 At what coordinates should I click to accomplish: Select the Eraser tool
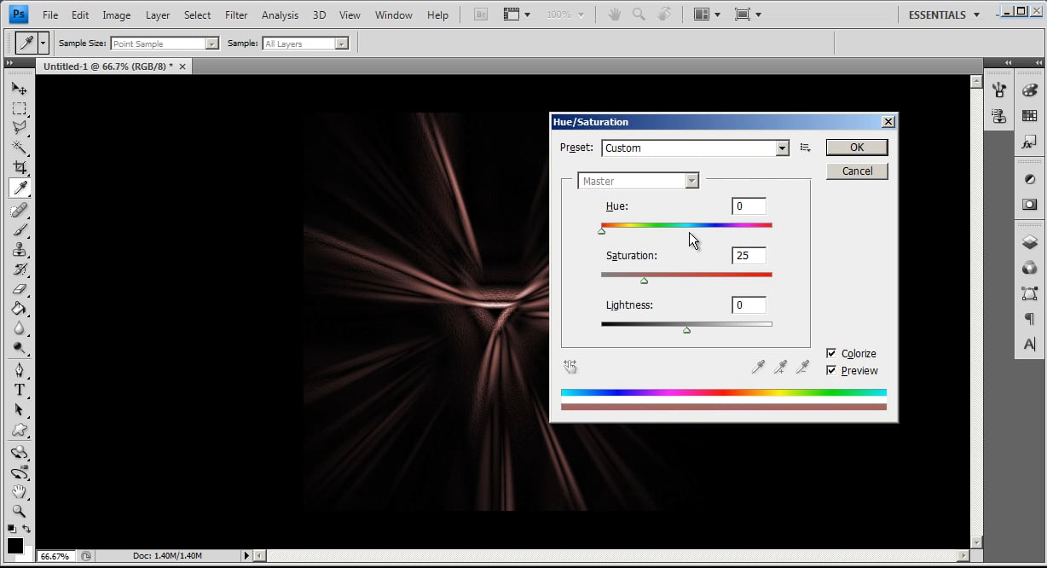tap(19, 288)
